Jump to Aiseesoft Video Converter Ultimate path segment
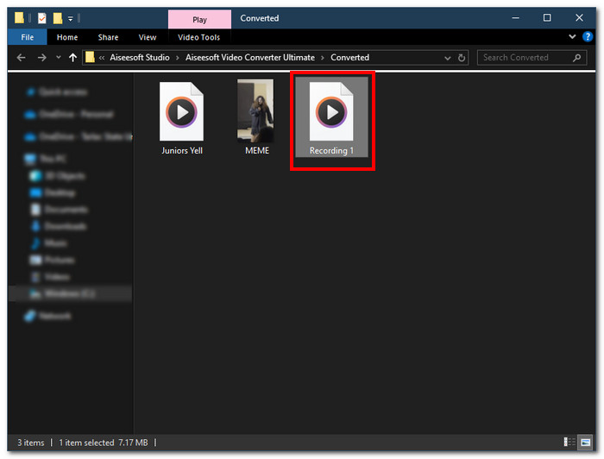604x459 pixels. tap(250, 57)
